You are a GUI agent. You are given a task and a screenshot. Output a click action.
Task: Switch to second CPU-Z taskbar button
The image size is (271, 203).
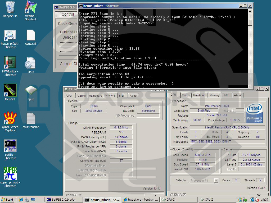[x=217, y=200]
